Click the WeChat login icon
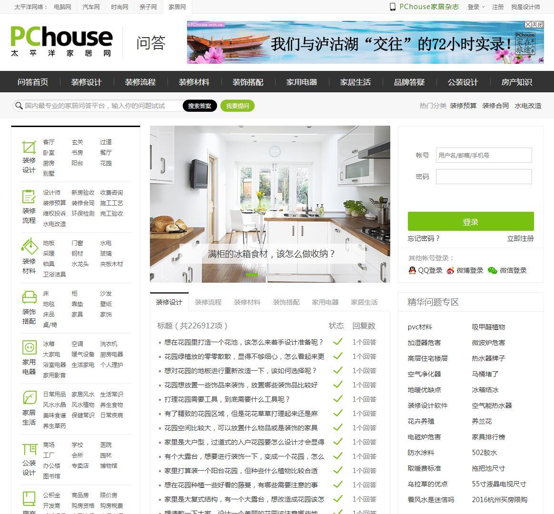The width and height of the screenshot is (554, 514). point(493,271)
